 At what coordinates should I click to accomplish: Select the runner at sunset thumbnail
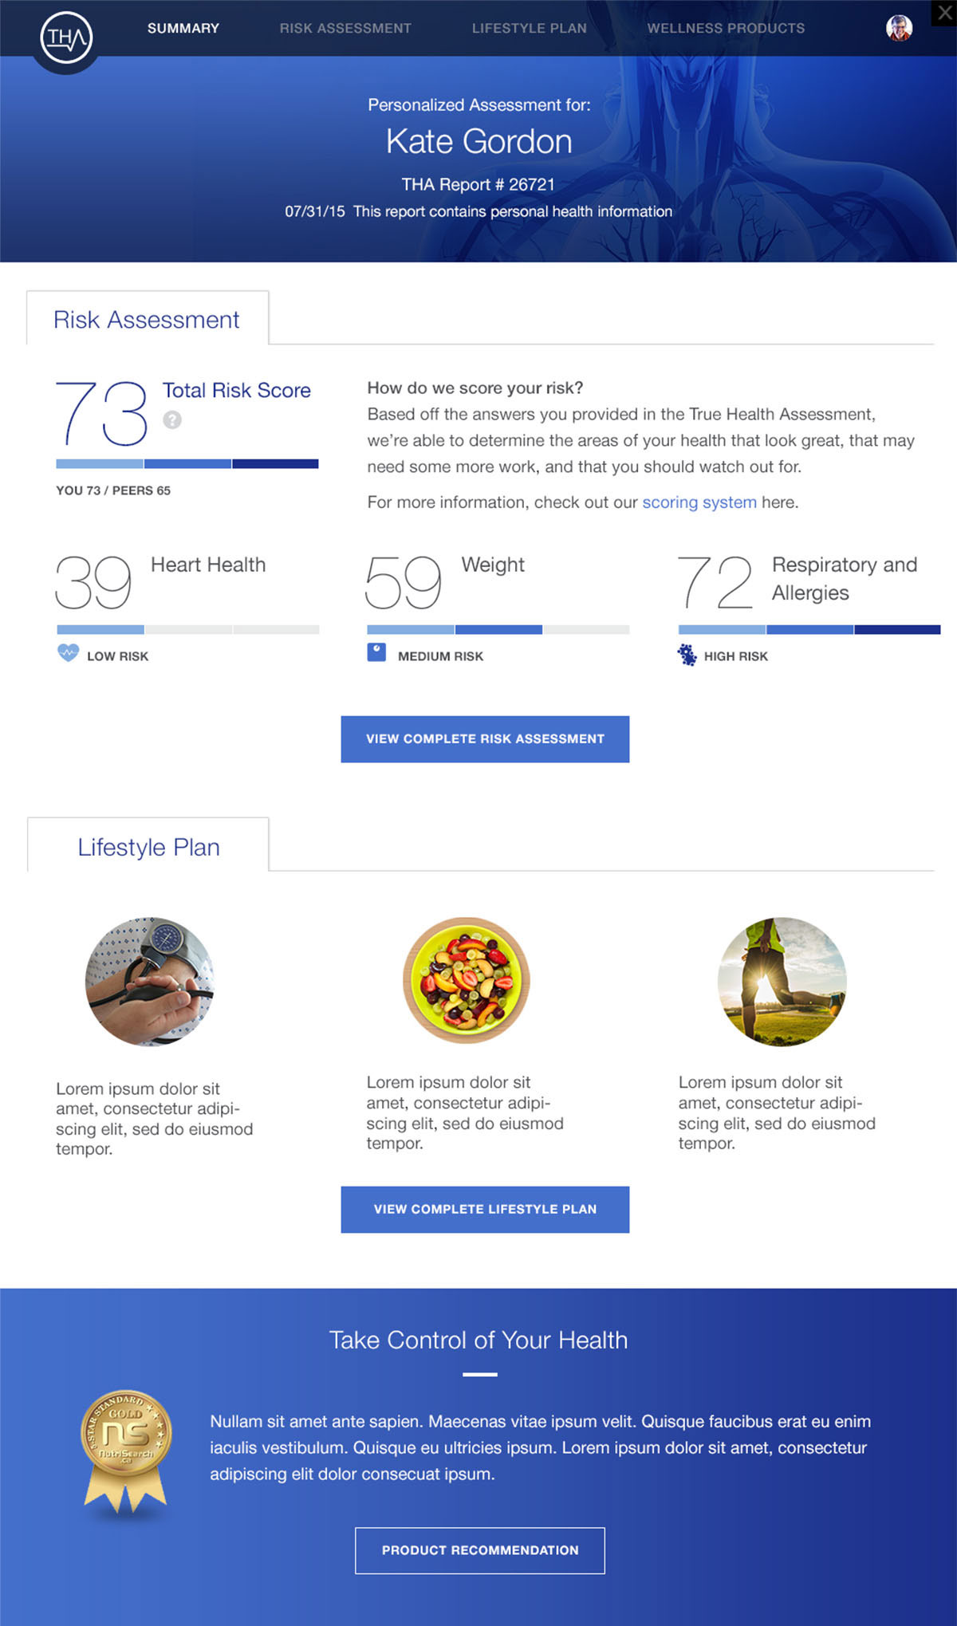coord(782,981)
